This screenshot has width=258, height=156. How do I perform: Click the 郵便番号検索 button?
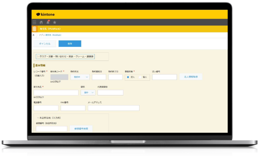tap(81, 129)
